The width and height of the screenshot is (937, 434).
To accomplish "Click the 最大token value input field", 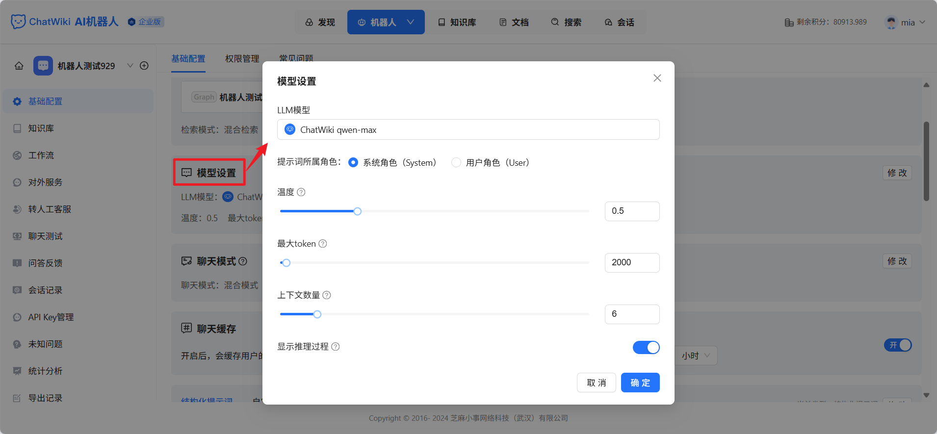I will pos(632,263).
